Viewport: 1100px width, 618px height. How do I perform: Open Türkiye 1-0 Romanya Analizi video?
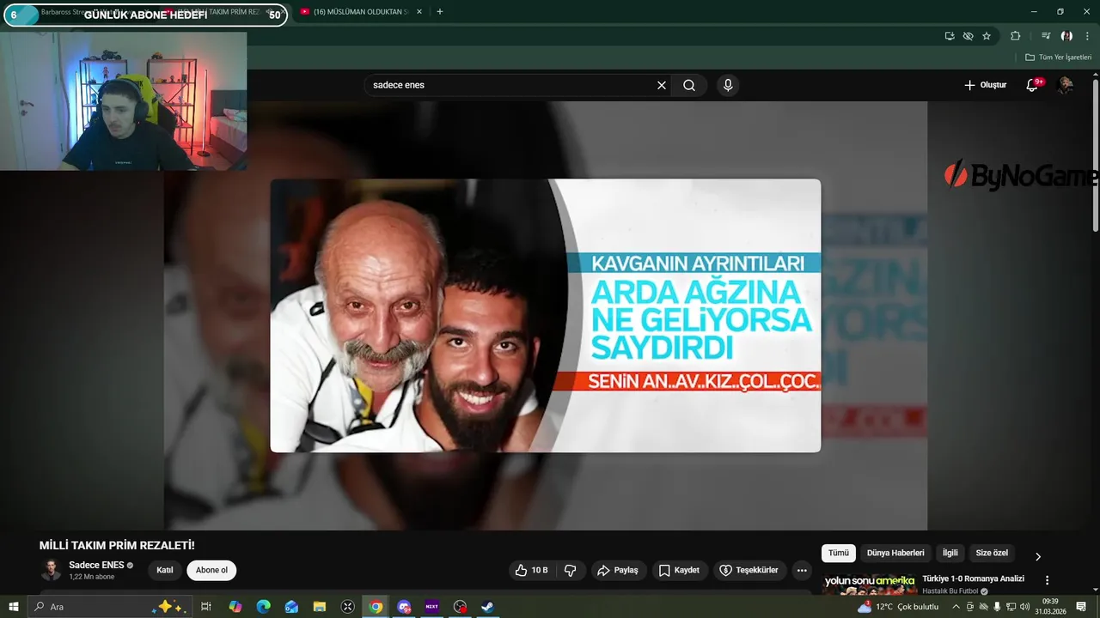(973, 579)
